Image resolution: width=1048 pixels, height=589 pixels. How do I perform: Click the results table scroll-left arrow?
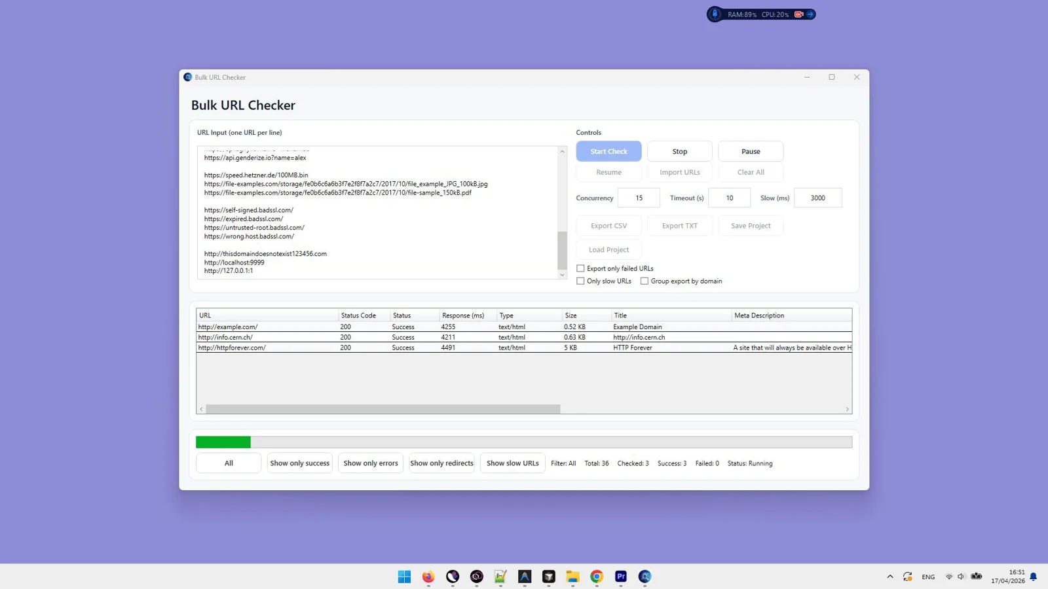201,409
